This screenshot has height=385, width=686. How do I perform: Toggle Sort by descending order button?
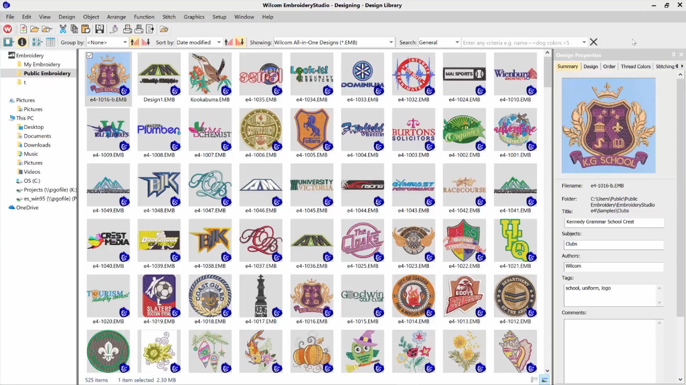pyautogui.click(x=240, y=43)
